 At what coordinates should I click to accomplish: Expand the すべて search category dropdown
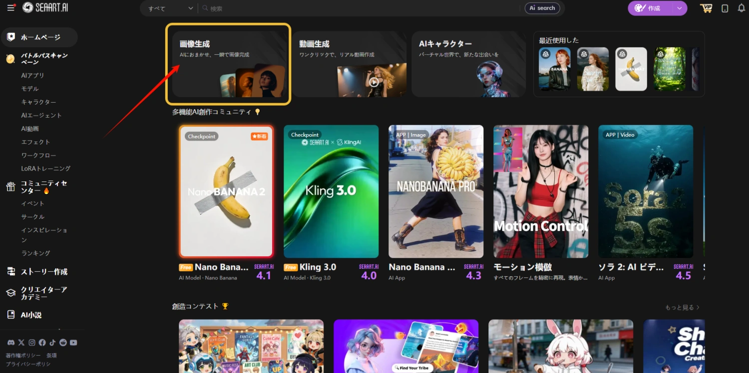tap(170, 8)
